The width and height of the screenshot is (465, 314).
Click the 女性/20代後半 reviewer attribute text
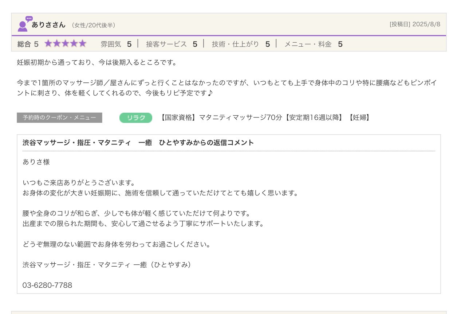click(94, 25)
